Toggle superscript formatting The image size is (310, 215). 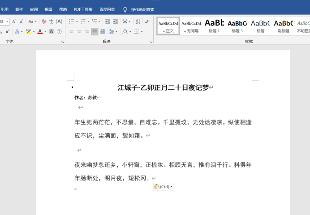(8, 32)
